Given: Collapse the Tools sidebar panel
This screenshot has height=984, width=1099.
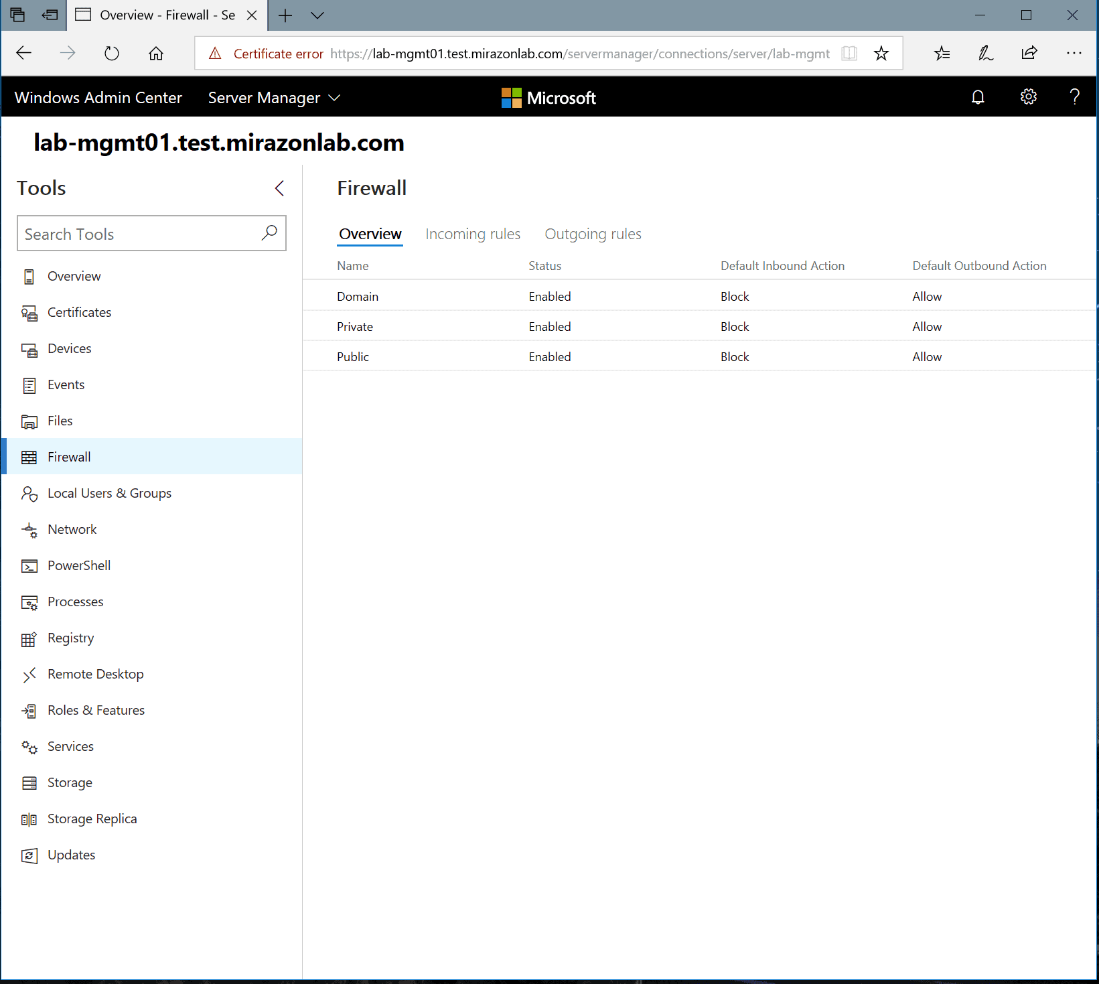Looking at the screenshot, I should pos(279,188).
